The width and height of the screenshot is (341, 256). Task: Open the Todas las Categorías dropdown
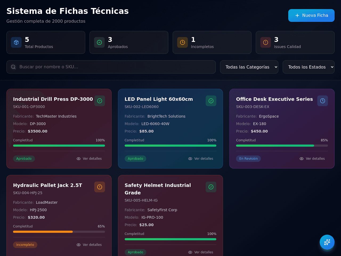[x=249, y=67]
